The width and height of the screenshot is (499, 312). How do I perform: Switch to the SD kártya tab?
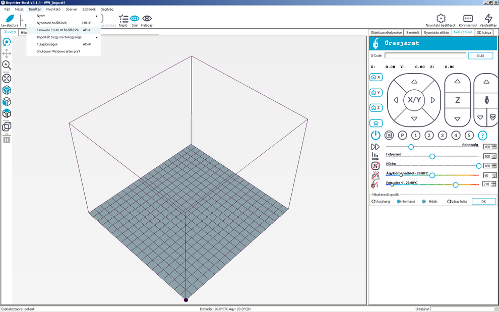pos(484,32)
